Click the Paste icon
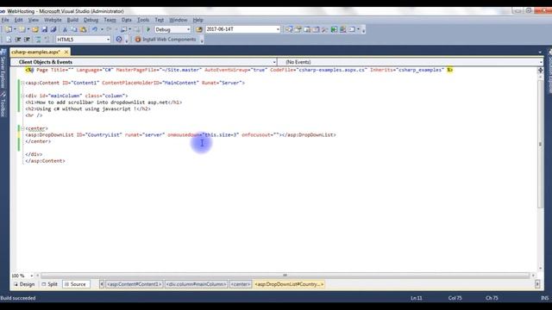552x310 pixels. point(84,29)
